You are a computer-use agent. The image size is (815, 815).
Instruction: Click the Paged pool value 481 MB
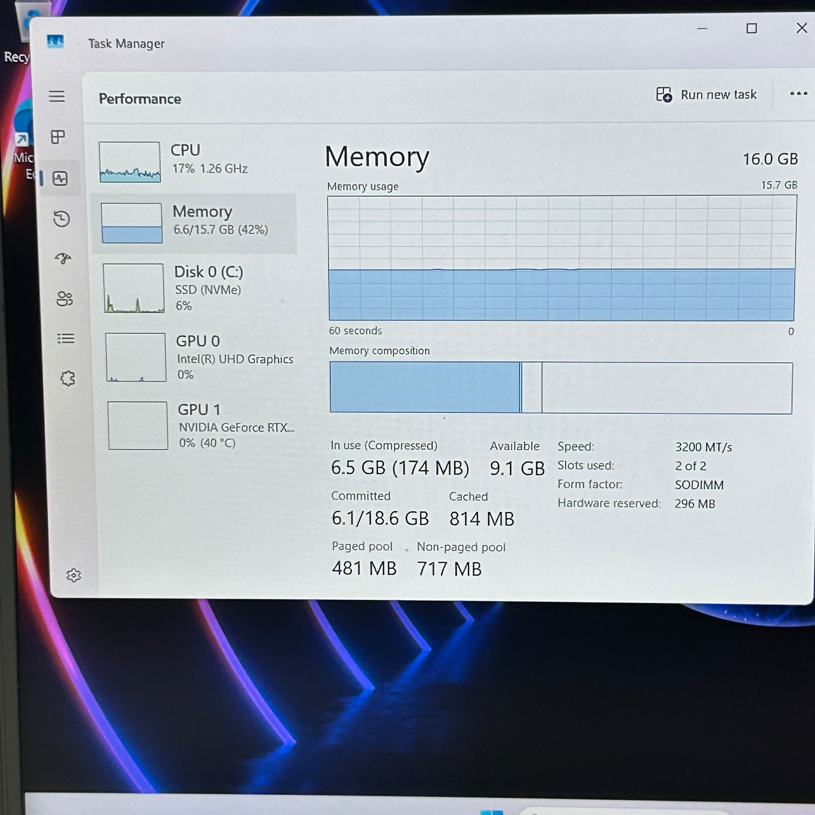point(364,568)
